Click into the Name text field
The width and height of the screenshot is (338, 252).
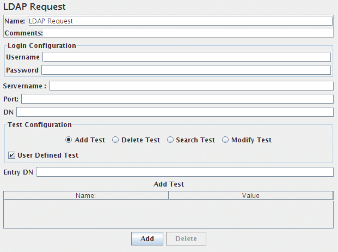click(180, 21)
